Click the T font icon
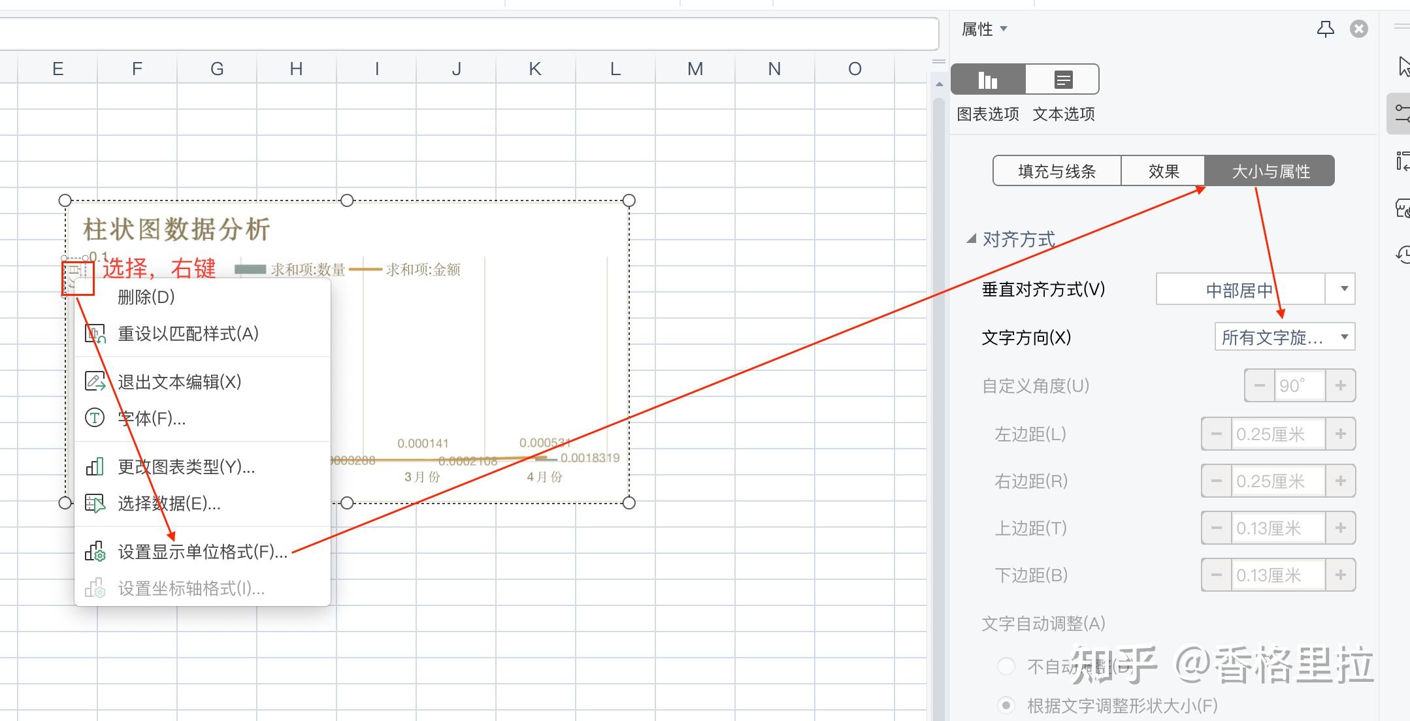 (95, 417)
